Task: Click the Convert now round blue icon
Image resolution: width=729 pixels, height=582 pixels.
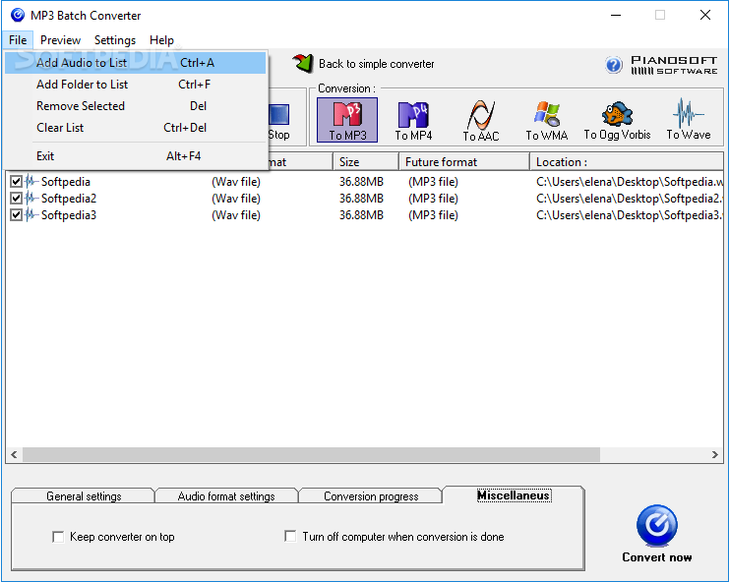Action: (x=657, y=525)
